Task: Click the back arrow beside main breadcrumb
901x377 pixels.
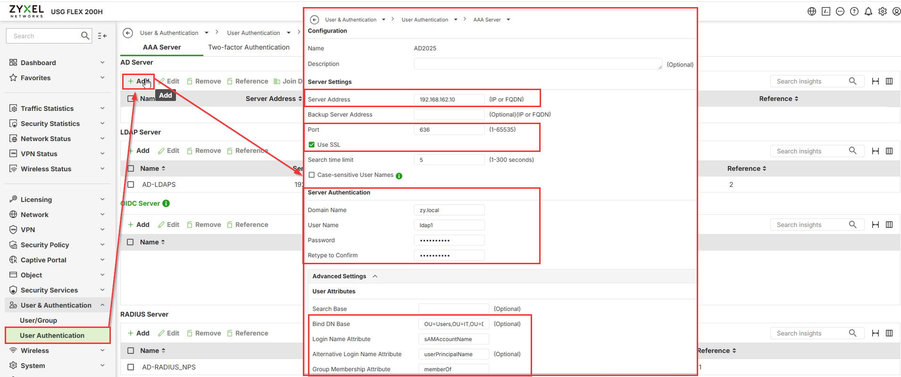Action: [128, 33]
